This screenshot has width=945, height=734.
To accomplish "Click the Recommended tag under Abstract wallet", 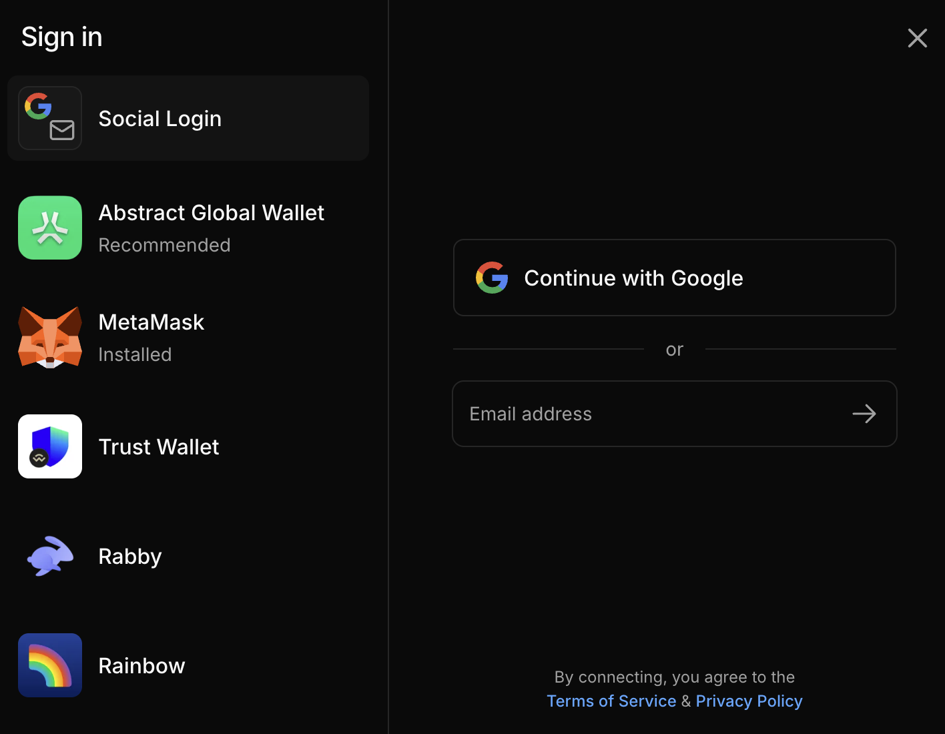I will pyautogui.click(x=164, y=246).
